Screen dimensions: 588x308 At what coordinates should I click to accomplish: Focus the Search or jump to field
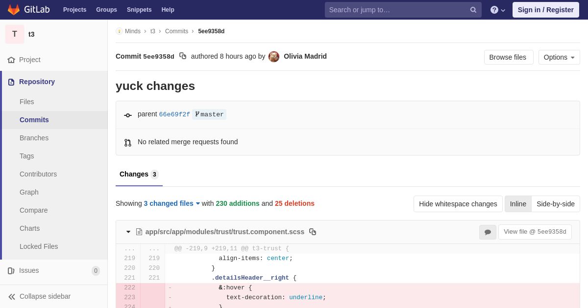[x=397, y=10]
